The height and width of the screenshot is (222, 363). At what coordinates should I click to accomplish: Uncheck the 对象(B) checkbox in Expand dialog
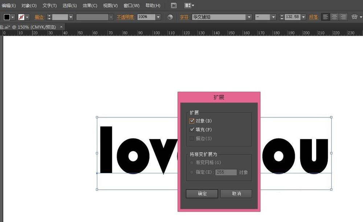(x=191, y=121)
